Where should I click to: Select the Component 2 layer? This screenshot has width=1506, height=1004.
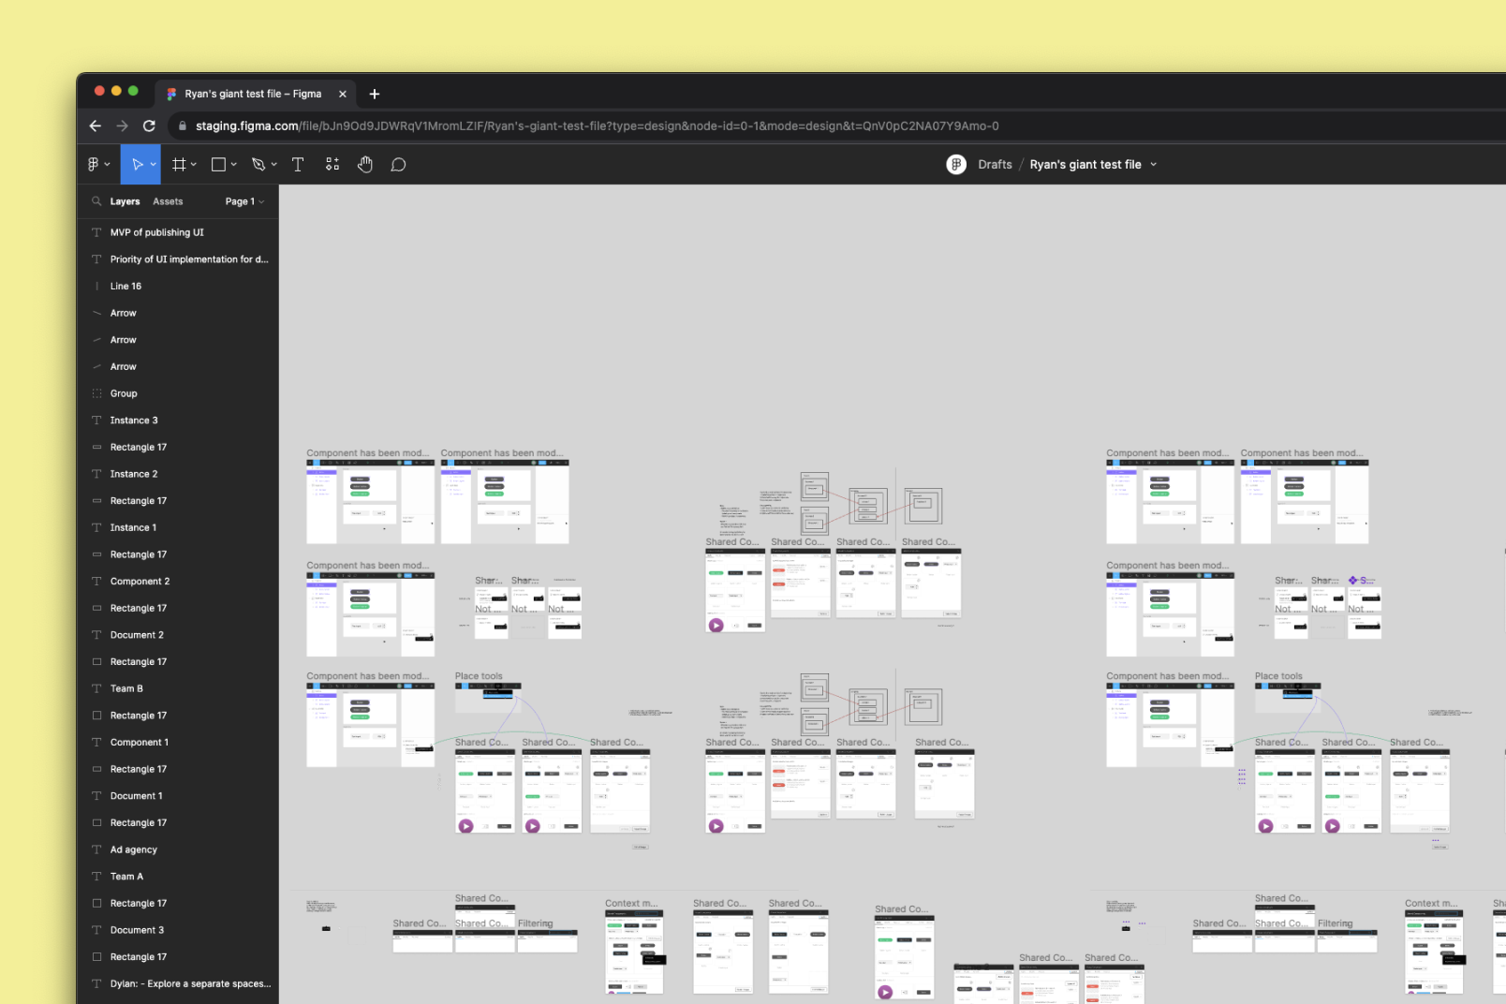(x=140, y=582)
